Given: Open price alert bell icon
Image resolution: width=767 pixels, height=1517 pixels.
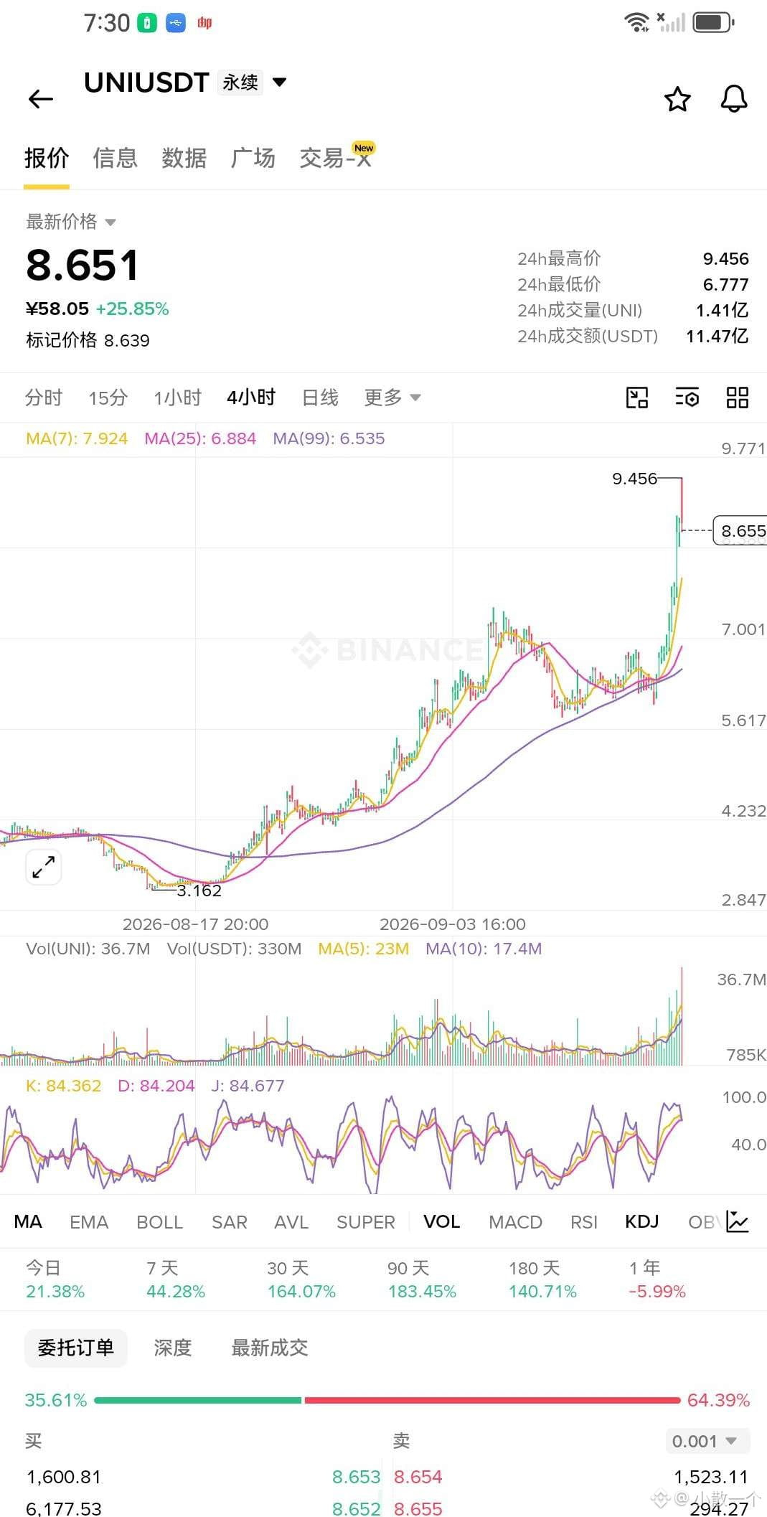Looking at the screenshot, I should tap(733, 99).
